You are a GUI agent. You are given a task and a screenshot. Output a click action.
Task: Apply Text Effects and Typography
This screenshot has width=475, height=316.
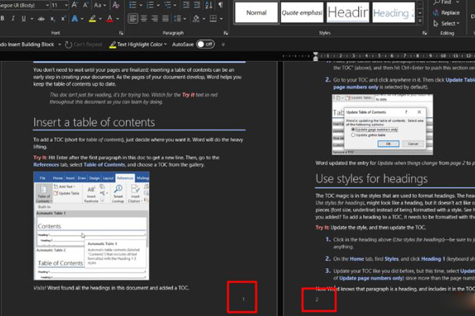(74, 19)
